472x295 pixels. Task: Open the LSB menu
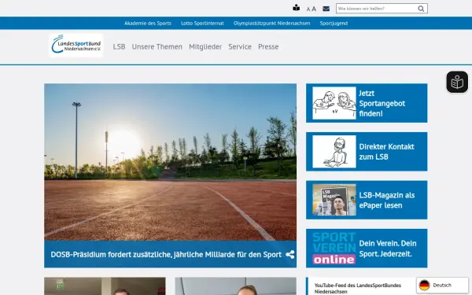tap(119, 46)
